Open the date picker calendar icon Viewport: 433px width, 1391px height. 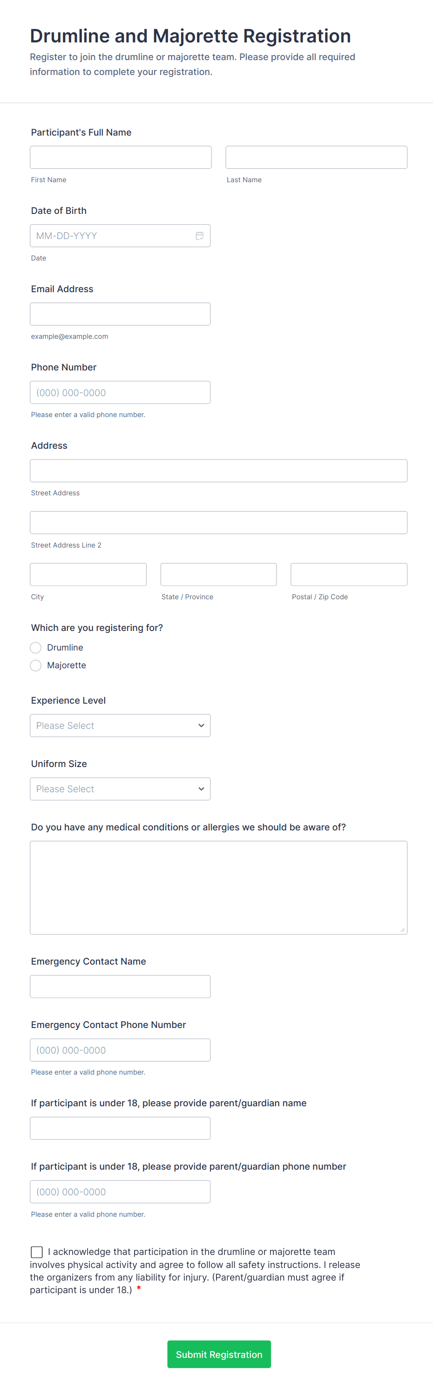pos(199,235)
